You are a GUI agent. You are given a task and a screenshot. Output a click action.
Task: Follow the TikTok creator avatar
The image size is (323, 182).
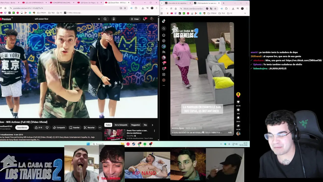[238, 95]
